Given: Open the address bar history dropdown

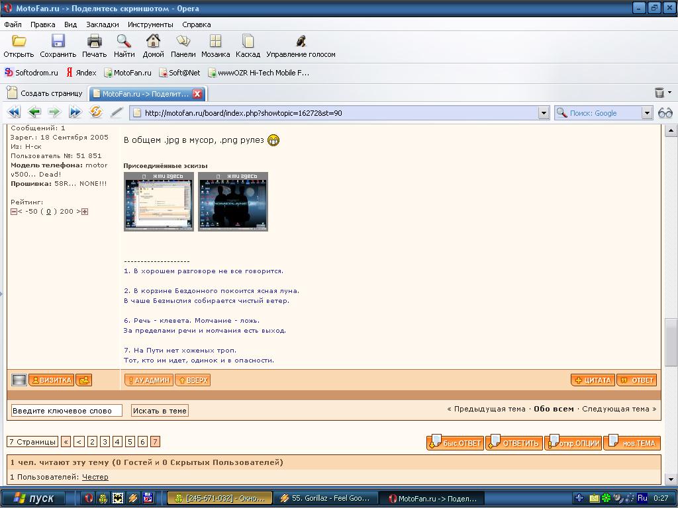Looking at the screenshot, I should coord(544,113).
